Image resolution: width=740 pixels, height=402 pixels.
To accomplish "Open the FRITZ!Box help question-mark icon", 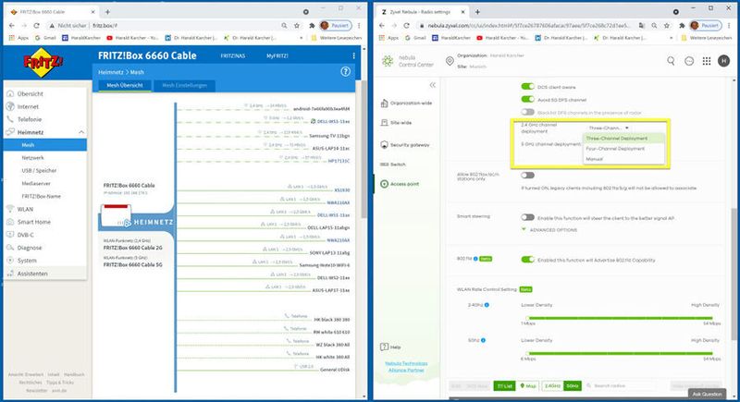I will tap(345, 72).
